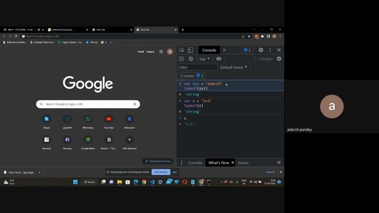
Task: Click the Customize Chrome button
Action: coord(158,161)
